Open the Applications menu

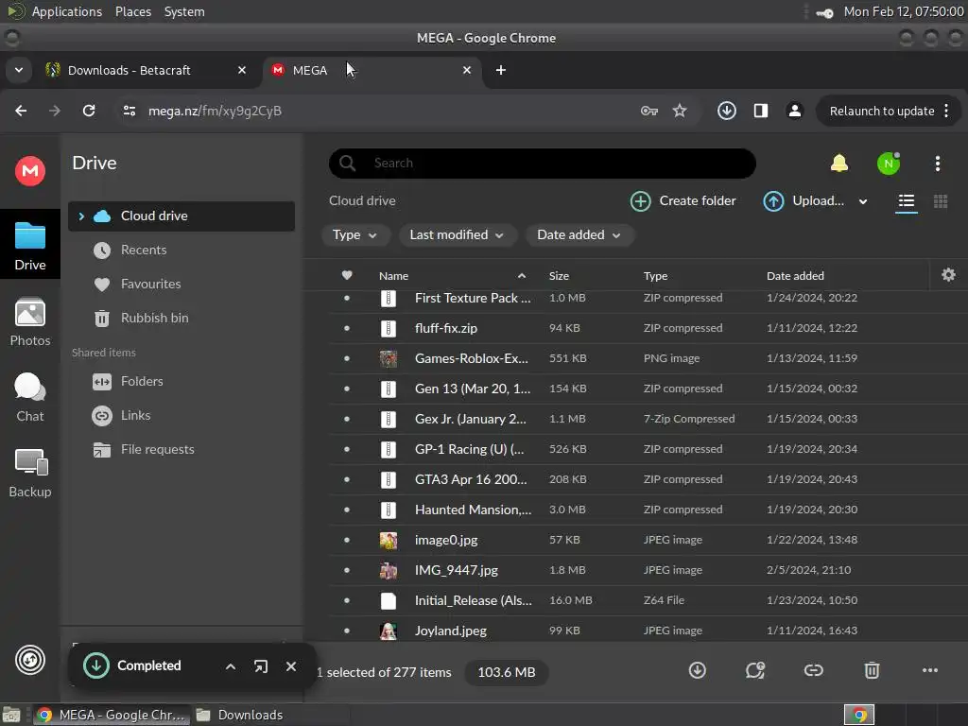tap(67, 11)
